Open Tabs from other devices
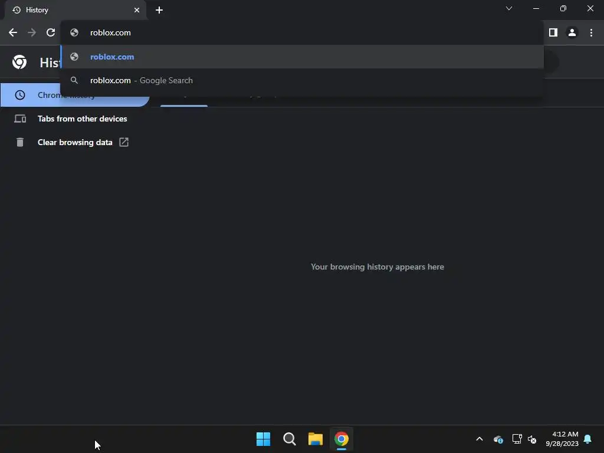Screen dimensions: 604x453 pos(75,119)
